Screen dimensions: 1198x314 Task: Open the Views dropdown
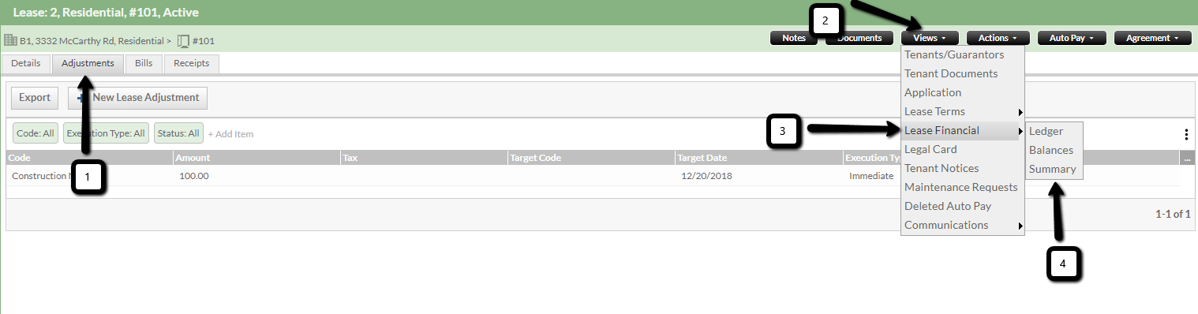tap(930, 38)
